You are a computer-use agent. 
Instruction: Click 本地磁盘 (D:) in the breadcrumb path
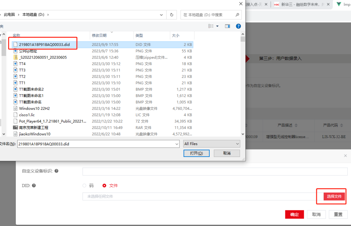[33, 15]
